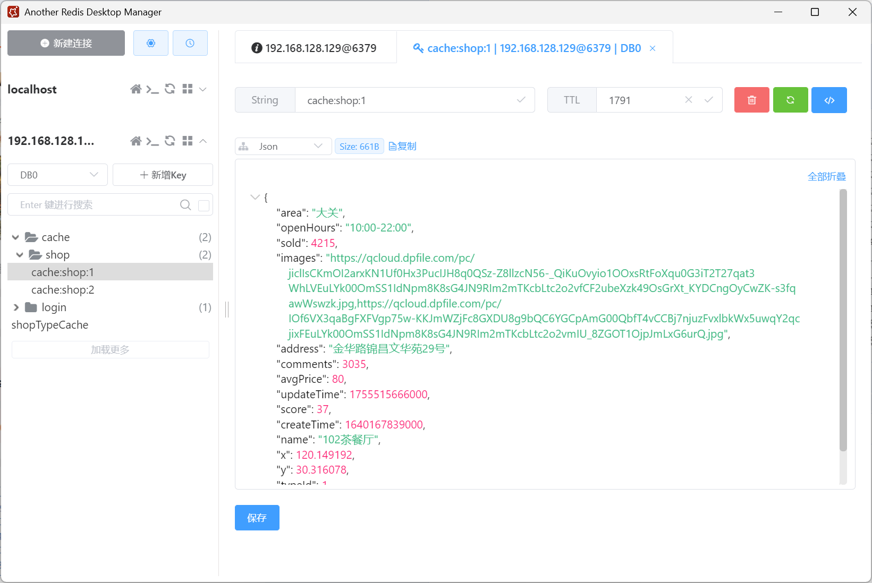
Task: Open grid menu icon for localhost
Action: pyautogui.click(x=187, y=89)
